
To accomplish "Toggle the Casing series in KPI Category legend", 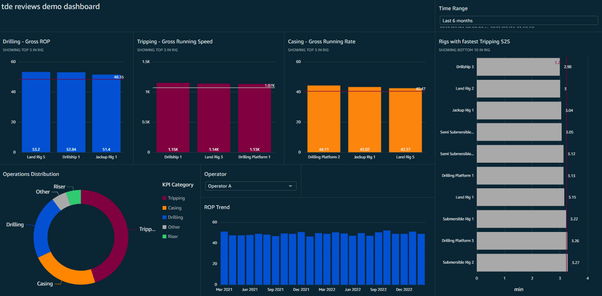I will [174, 208].
